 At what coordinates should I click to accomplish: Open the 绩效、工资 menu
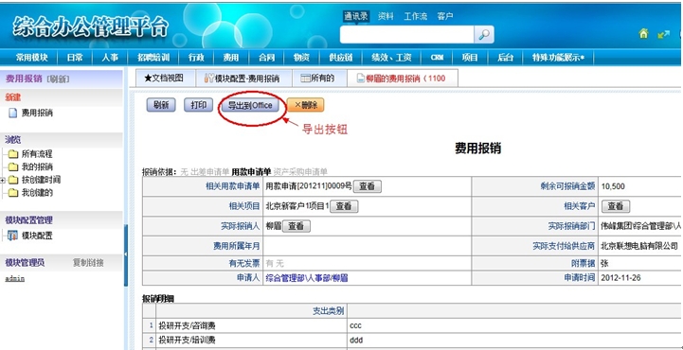pos(391,58)
